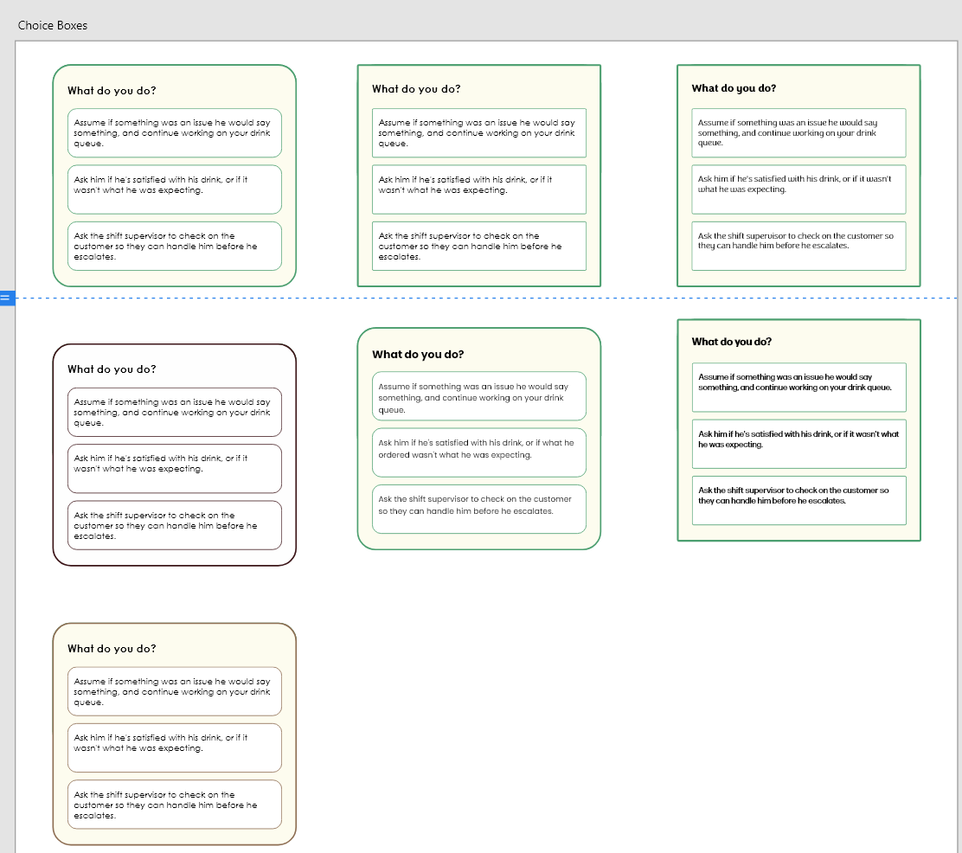The width and height of the screenshot is (962, 853).
Task: Click 'Ask the shift supervisor' option in top-left rounded card
Action: pyautogui.click(x=174, y=246)
